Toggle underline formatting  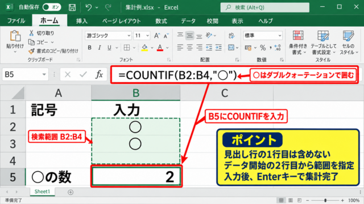coord(109,48)
